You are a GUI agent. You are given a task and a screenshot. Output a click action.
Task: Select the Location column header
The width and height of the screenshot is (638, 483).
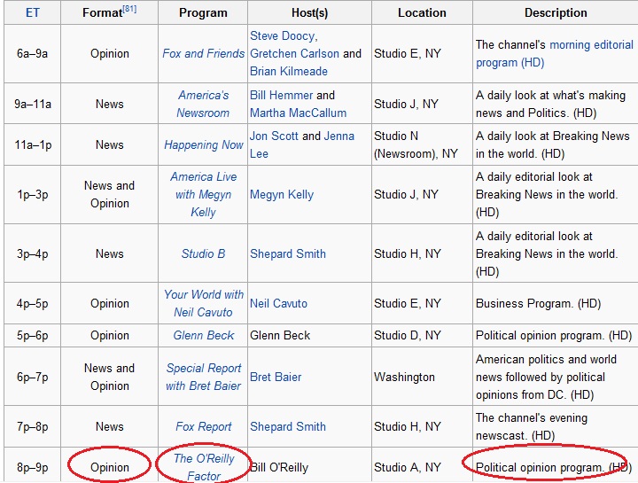(x=422, y=12)
